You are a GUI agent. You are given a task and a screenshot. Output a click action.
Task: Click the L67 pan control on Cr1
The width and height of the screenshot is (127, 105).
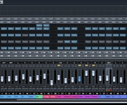(4, 63)
